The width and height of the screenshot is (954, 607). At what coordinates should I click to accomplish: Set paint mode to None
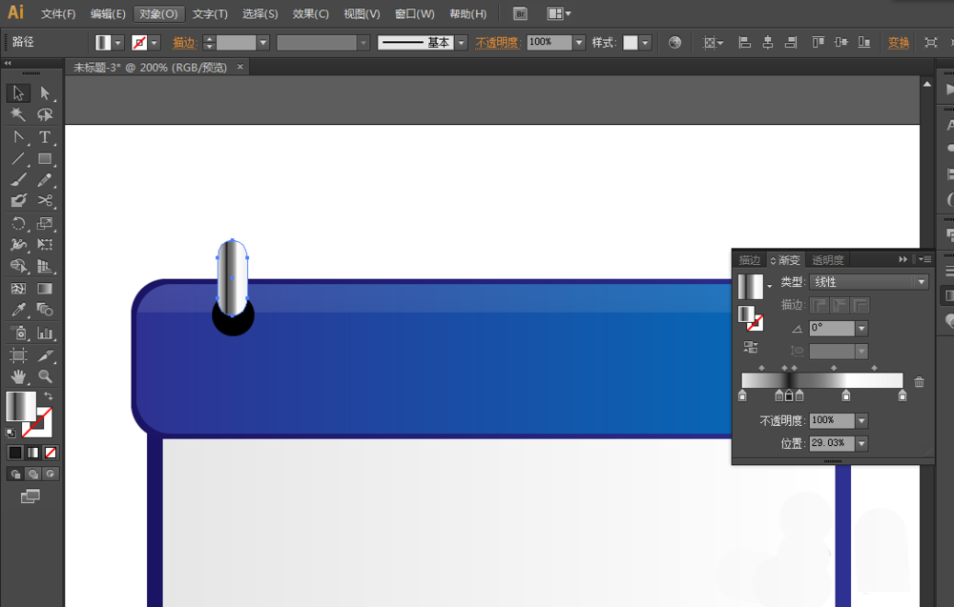[51, 452]
